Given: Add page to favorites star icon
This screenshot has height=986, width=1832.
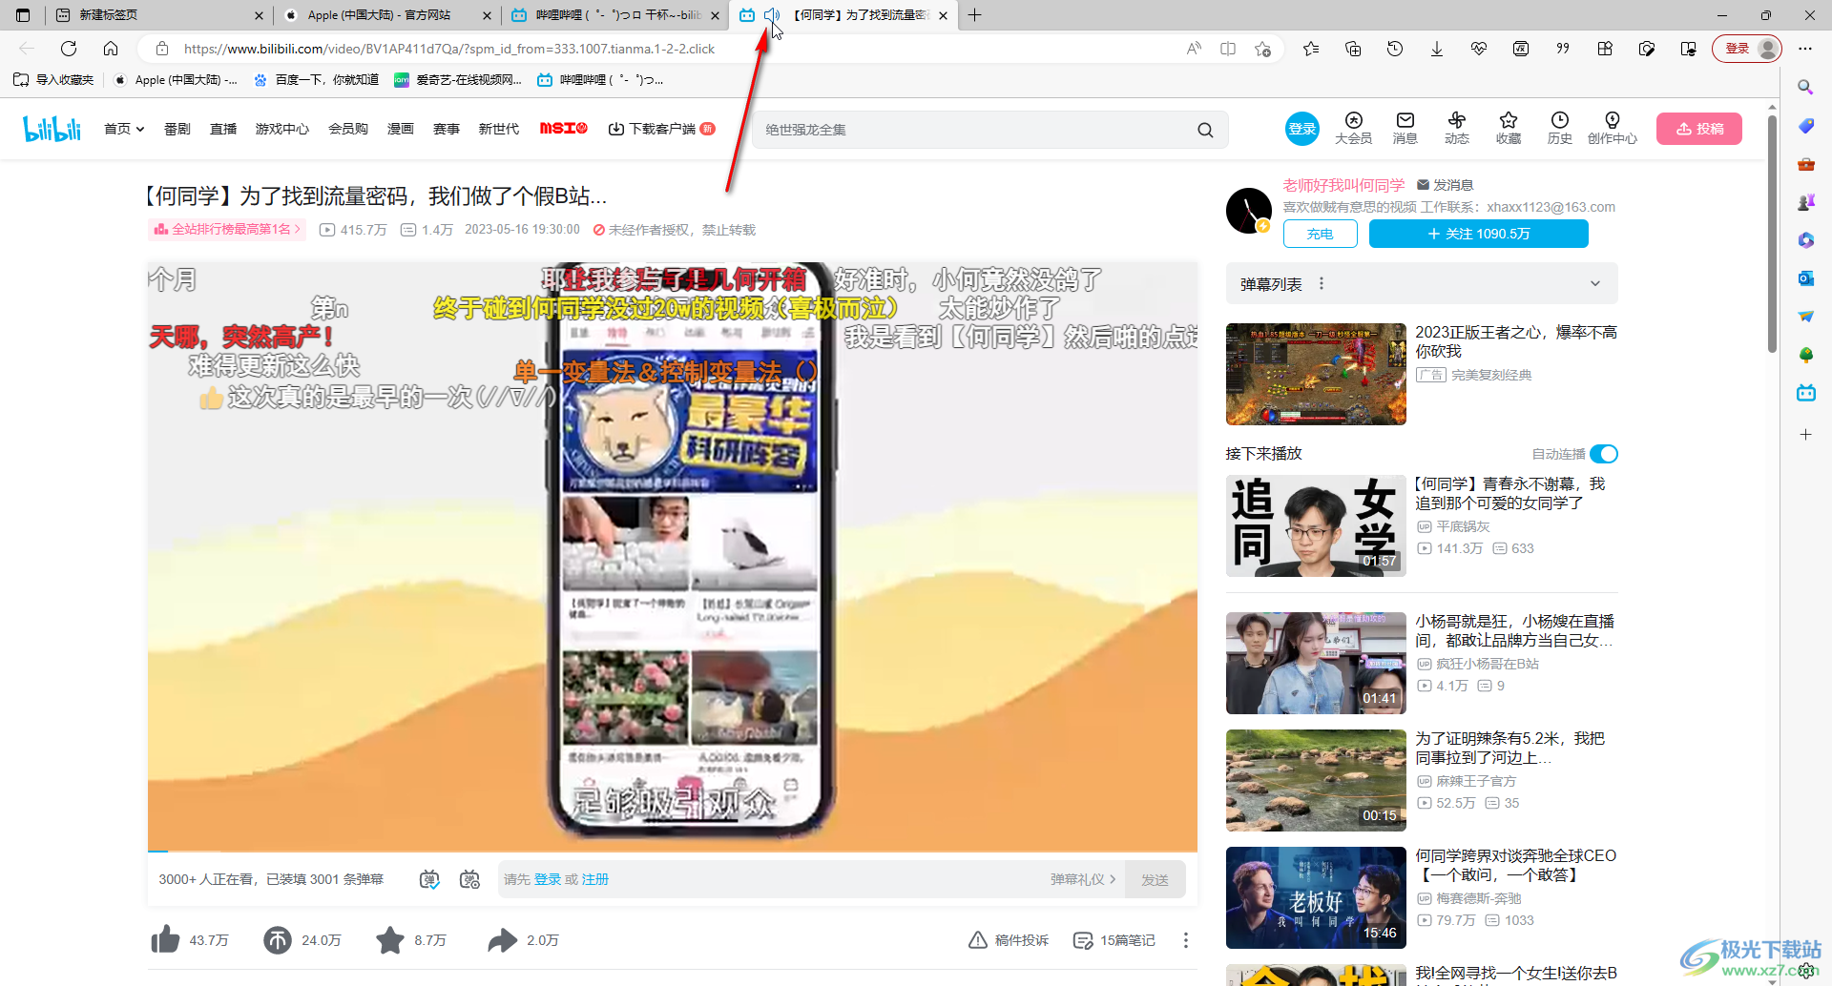Looking at the screenshot, I should [x=1263, y=49].
